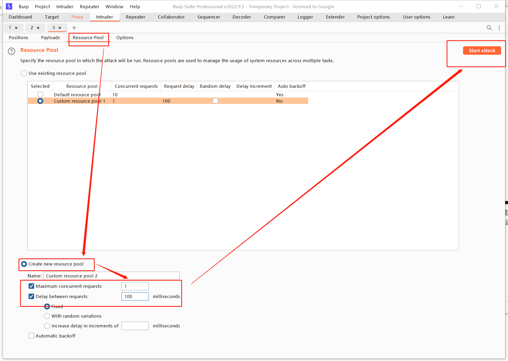Open the Options sub-tab
Viewport: 508px width, 361px height.
(125, 38)
